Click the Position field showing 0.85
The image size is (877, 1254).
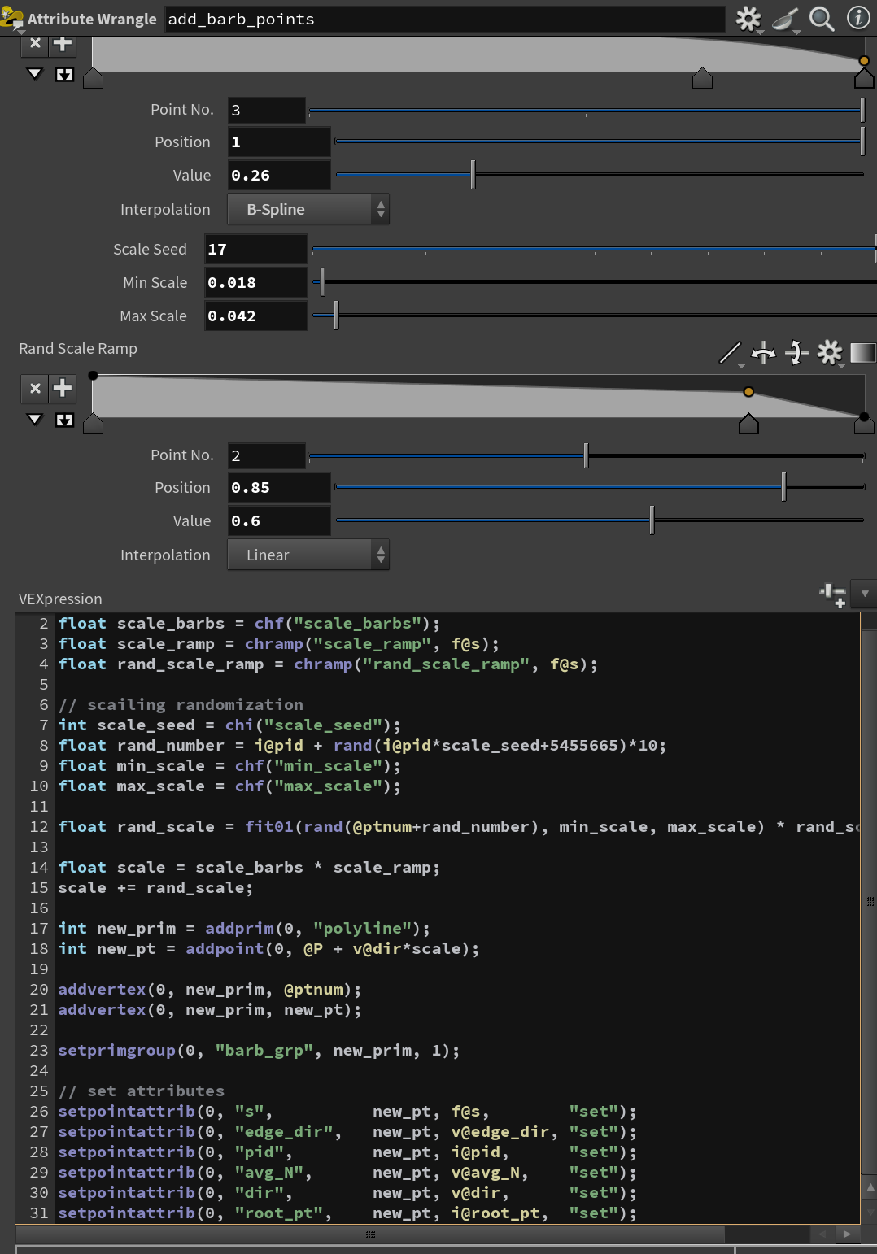pyautogui.click(x=279, y=487)
